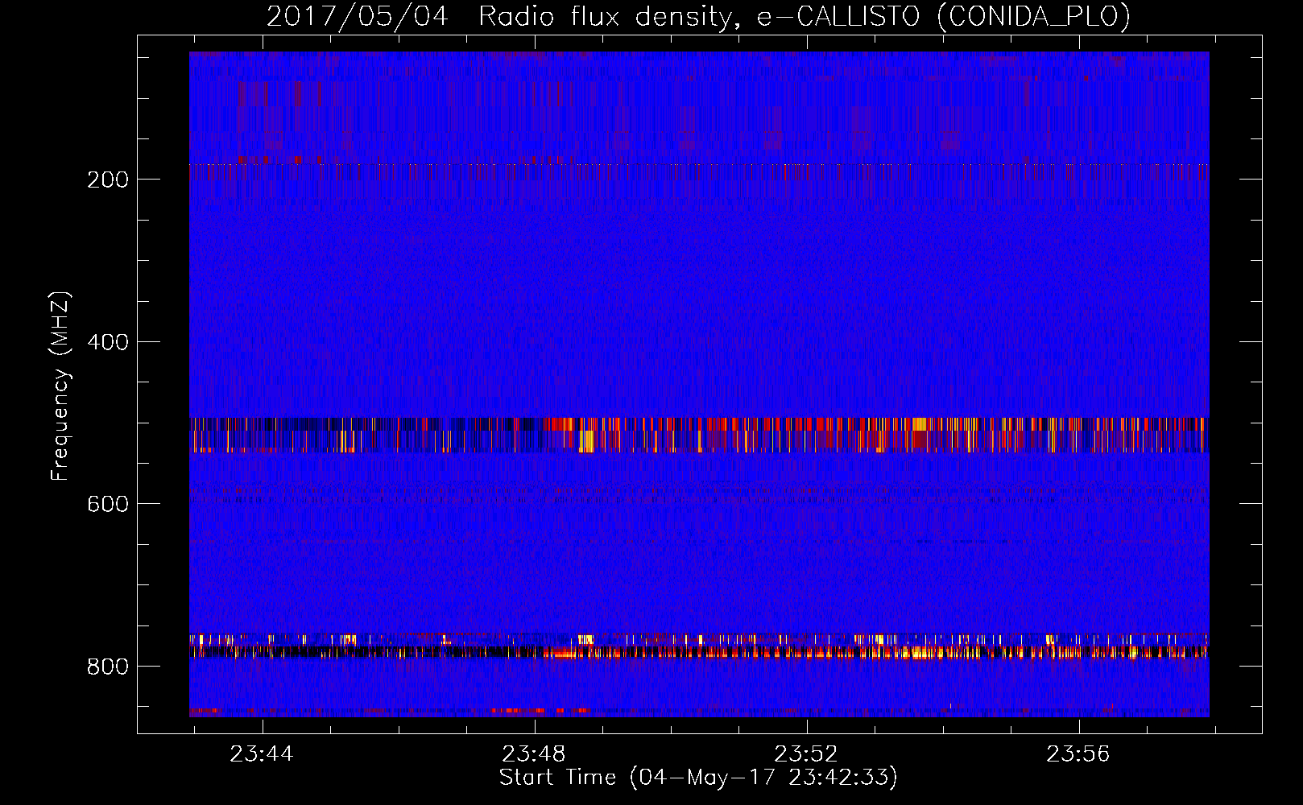Click the '800' frequency tick label
1303x805 pixels.
click(x=108, y=667)
